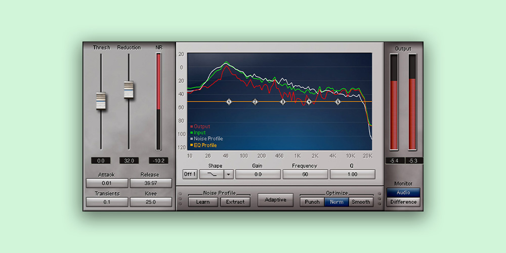Image resolution: width=506 pixels, height=253 pixels.
Task: Click the filter shape curve icon
Action: 212,174
